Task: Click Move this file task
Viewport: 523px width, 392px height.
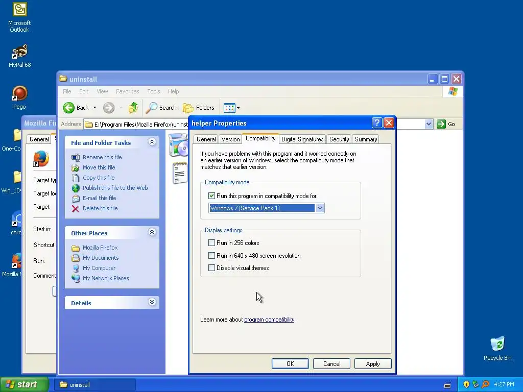Action: (x=99, y=167)
